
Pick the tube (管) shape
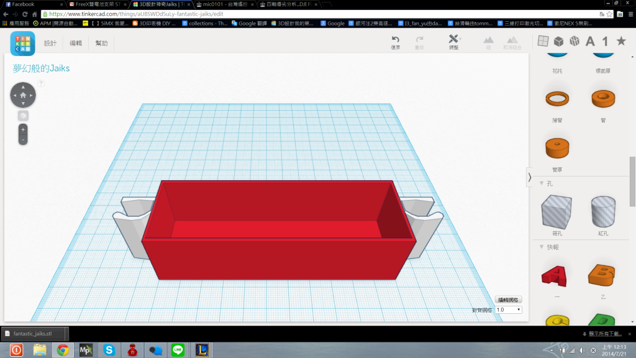(x=603, y=99)
